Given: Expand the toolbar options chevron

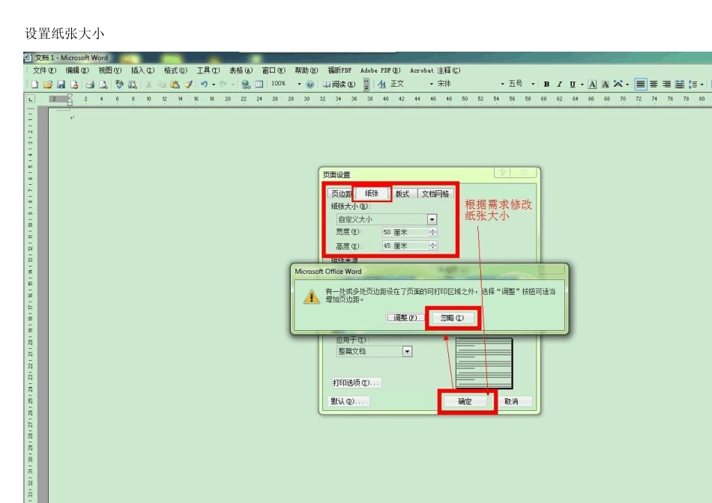Looking at the screenshot, I should tap(366, 85).
